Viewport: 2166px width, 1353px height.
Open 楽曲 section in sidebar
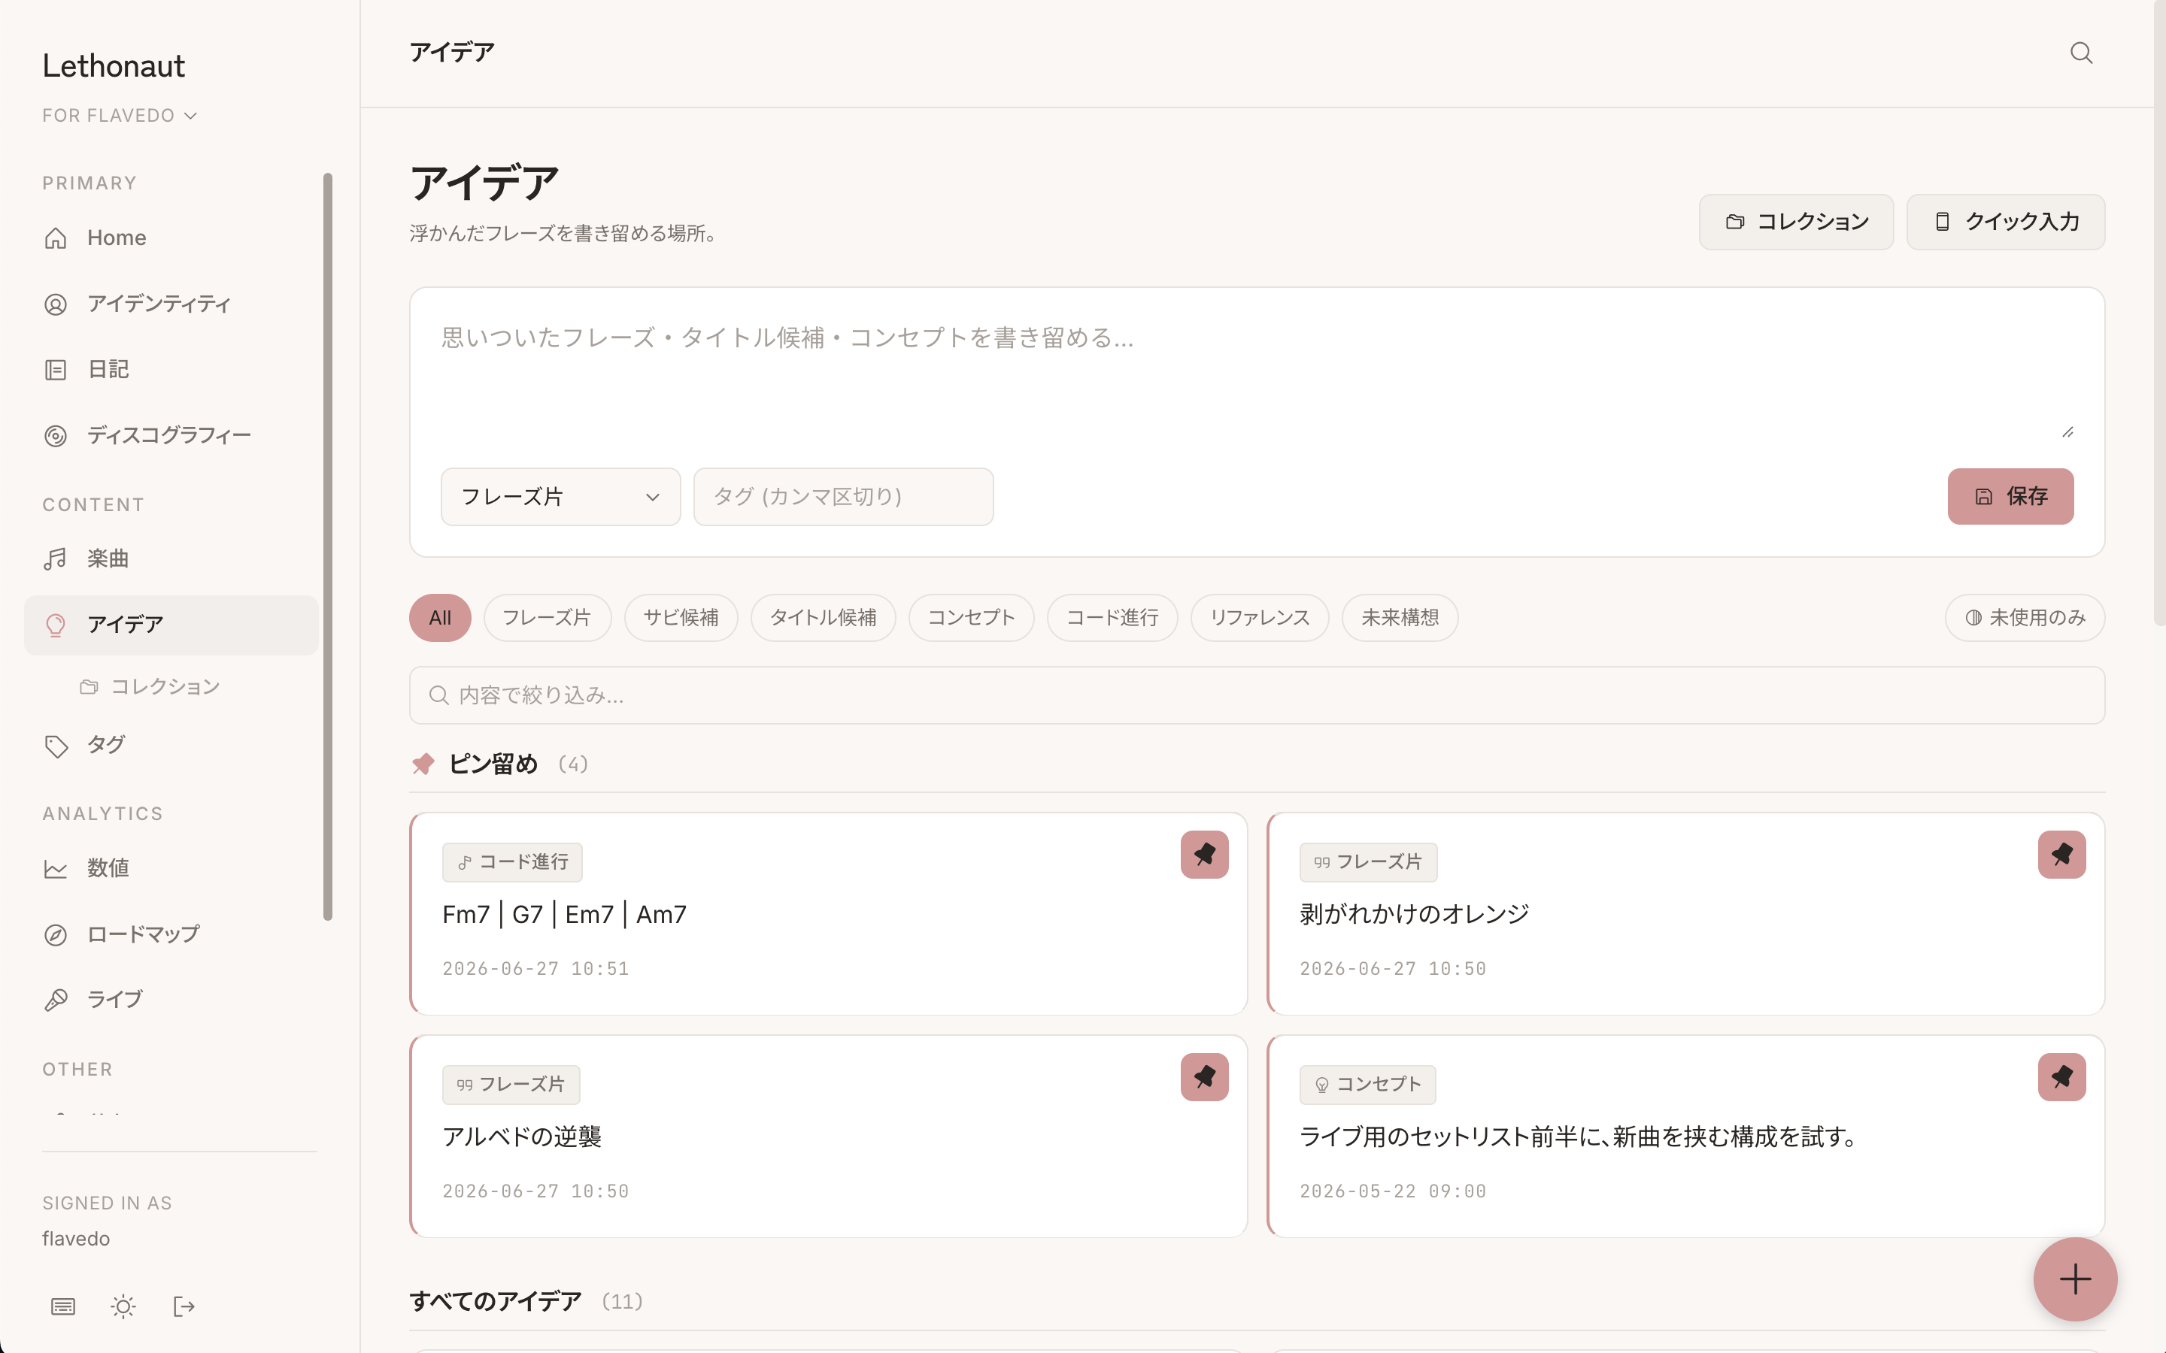pyautogui.click(x=171, y=559)
